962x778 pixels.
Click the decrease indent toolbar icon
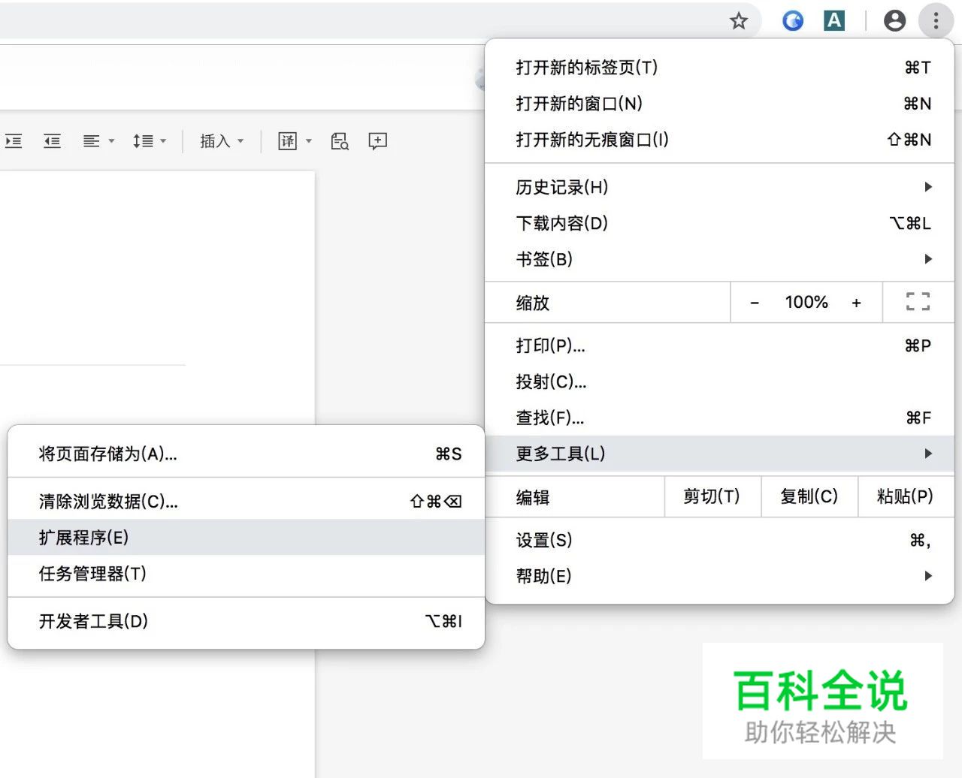pos(52,141)
